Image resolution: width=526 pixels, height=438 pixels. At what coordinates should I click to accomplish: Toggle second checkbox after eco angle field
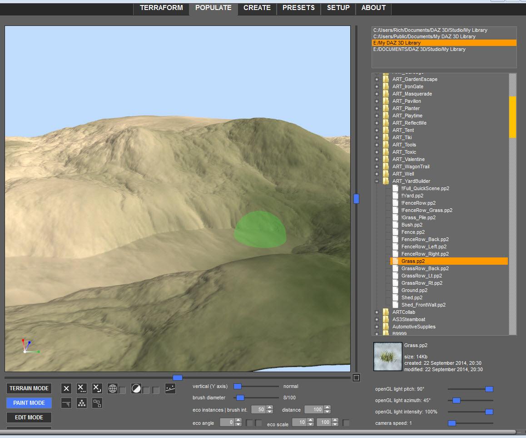(258, 423)
